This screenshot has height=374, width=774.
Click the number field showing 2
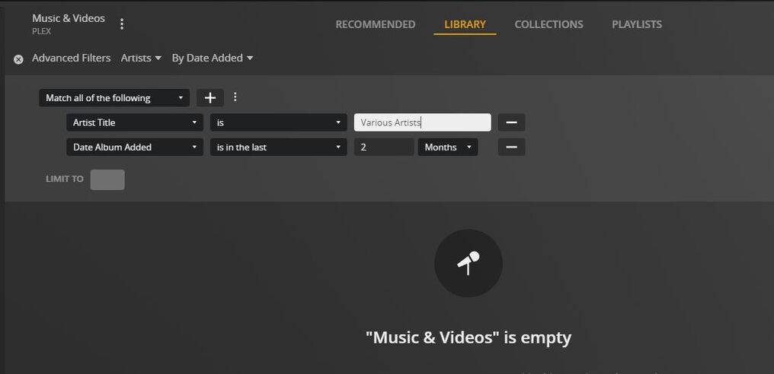[384, 147]
